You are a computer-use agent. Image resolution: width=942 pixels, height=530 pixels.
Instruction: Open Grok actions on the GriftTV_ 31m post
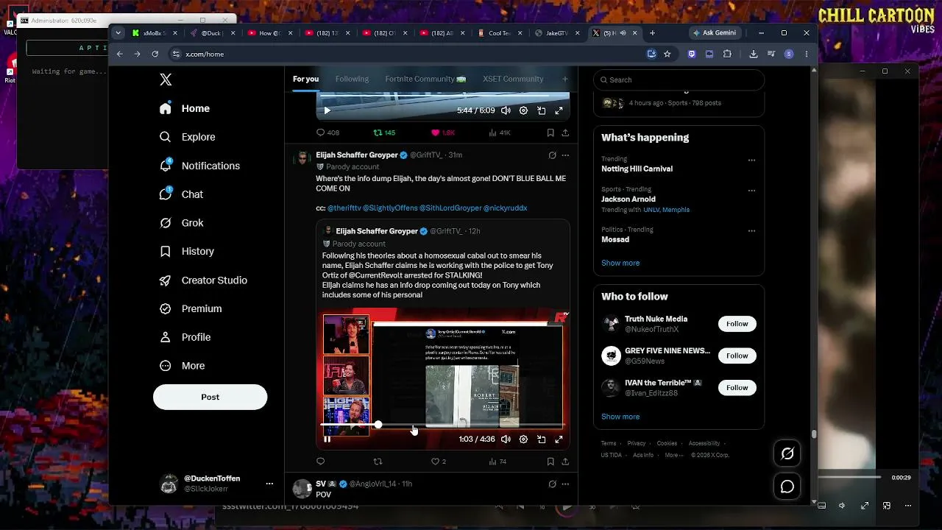[x=552, y=155]
